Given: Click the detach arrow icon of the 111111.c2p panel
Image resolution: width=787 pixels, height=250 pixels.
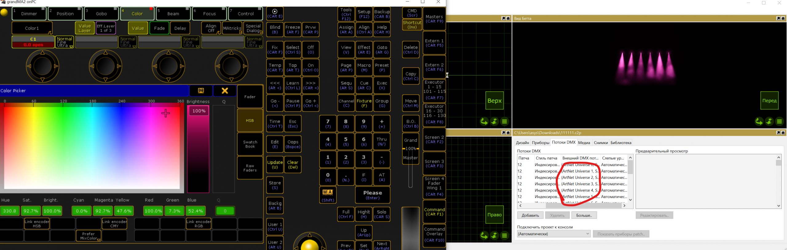Looking at the screenshot, I should 778,133.
